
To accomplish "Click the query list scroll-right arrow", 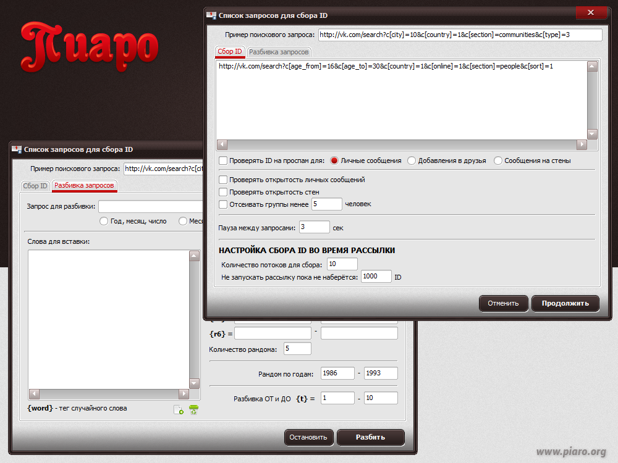I will (x=582, y=144).
